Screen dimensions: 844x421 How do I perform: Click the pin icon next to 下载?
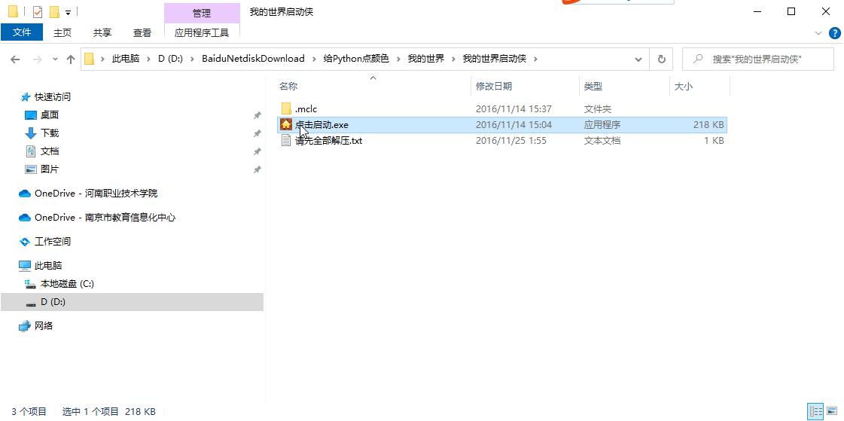(257, 133)
